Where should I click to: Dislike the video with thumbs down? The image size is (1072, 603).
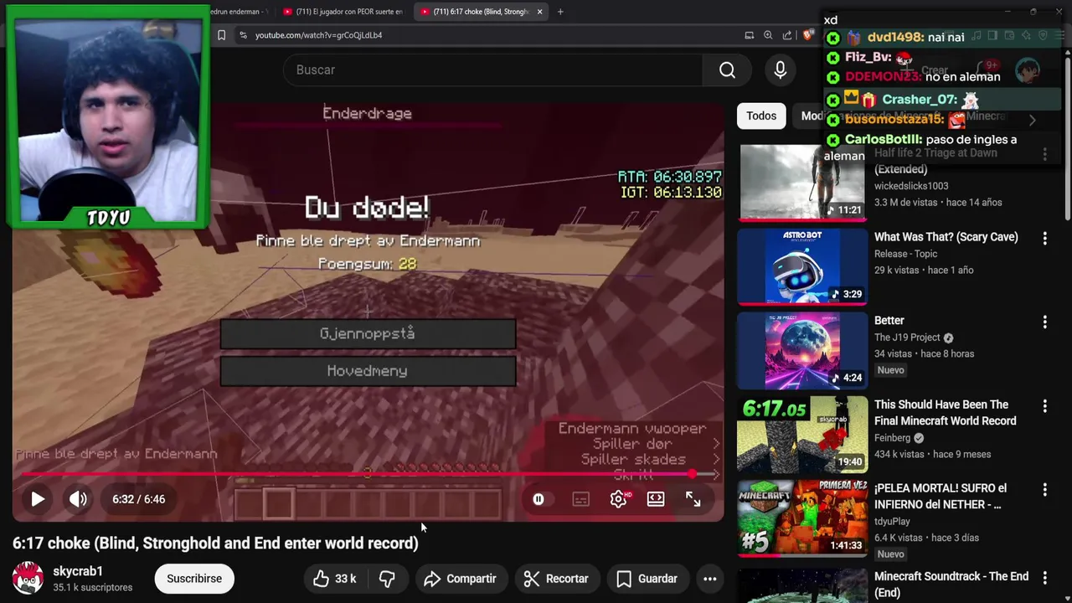387,579
